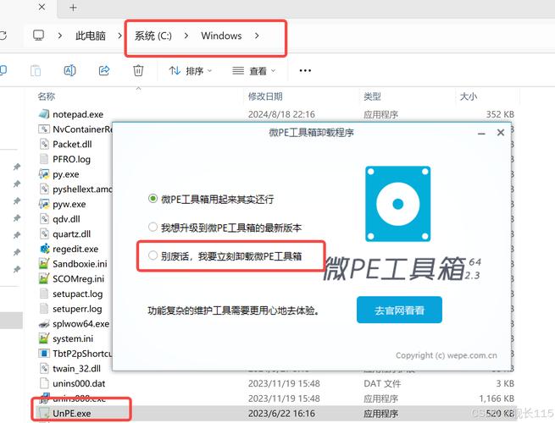Open the 查看 view dropdown
555x423 pixels.
tap(254, 71)
